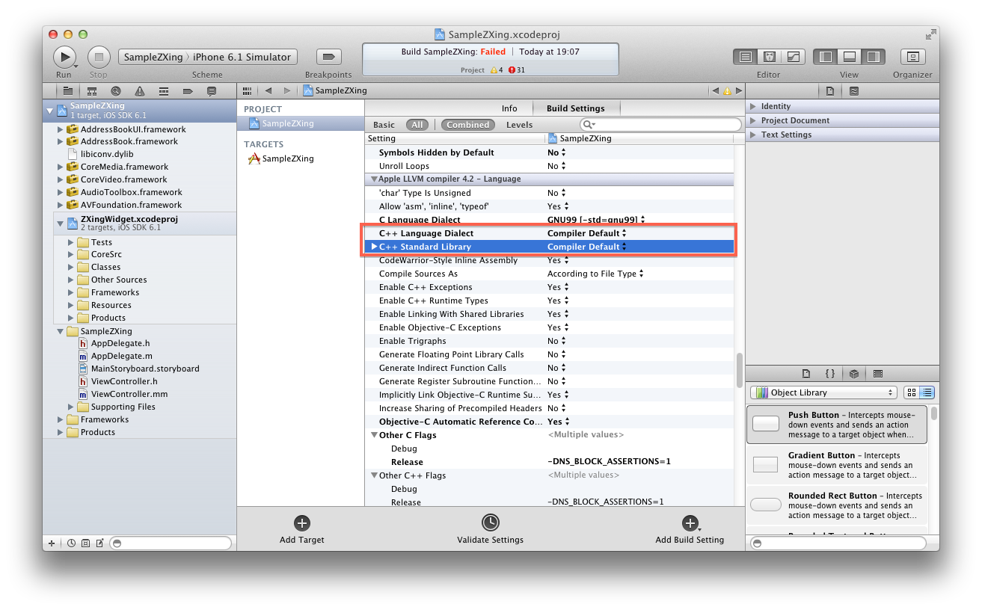Collapse the Other C Flags setting
This screenshot has width=982, height=610.
point(374,435)
